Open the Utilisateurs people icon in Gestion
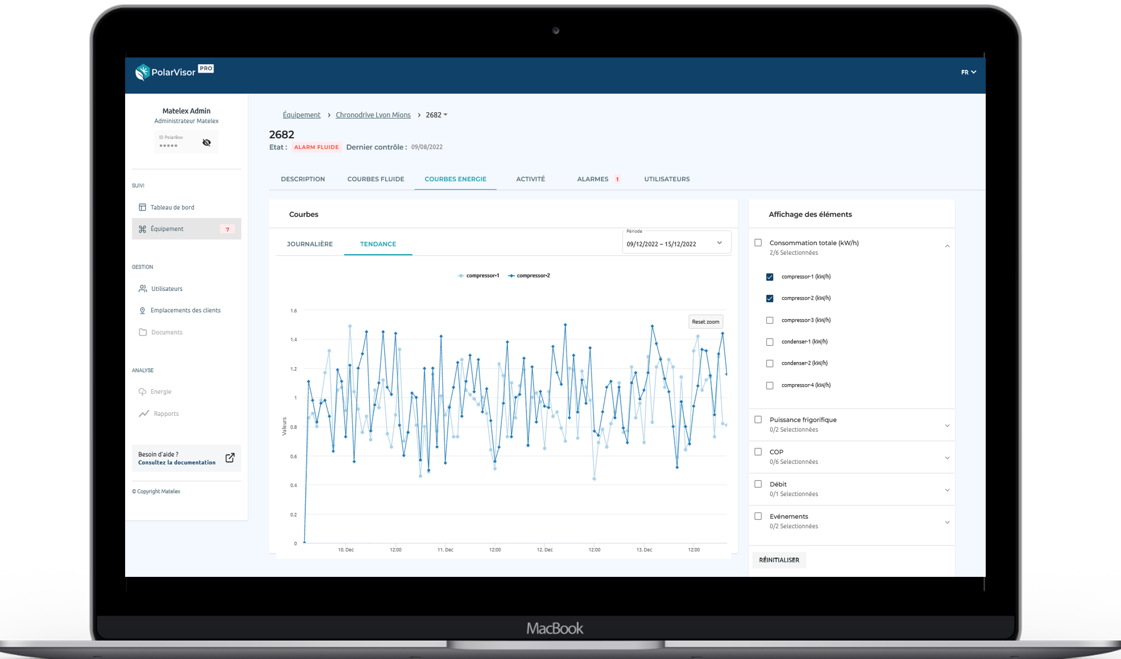This screenshot has width=1121, height=659. [142, 289]
